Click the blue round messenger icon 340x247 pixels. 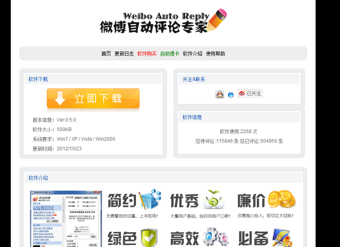click(x=231, y=95)
